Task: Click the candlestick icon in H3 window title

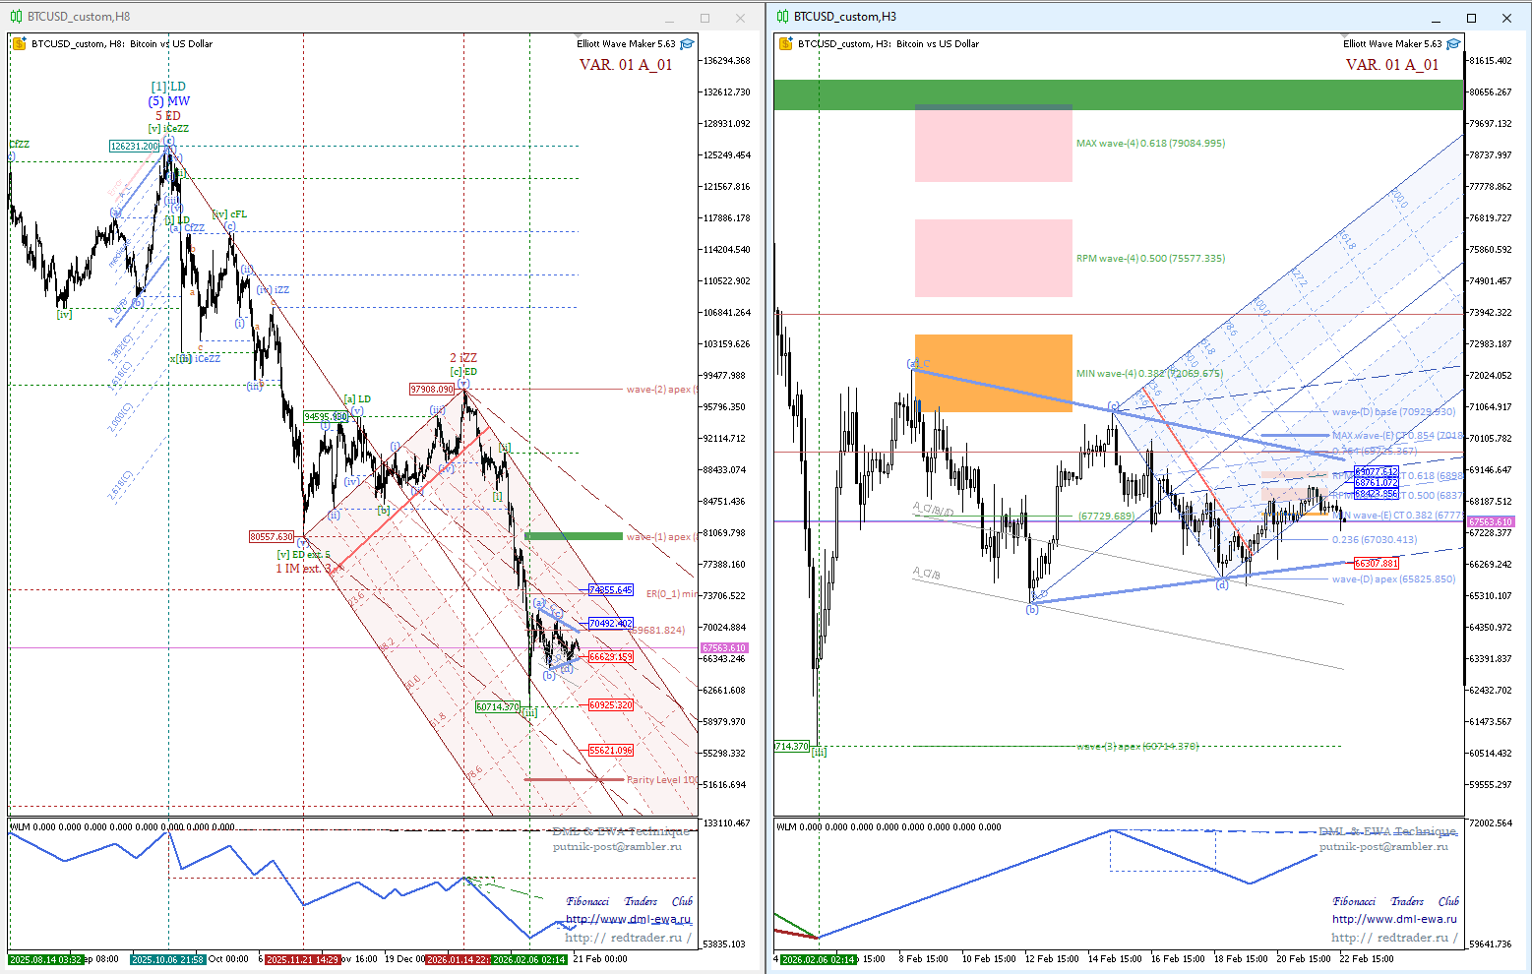Action: coord(782,17)
